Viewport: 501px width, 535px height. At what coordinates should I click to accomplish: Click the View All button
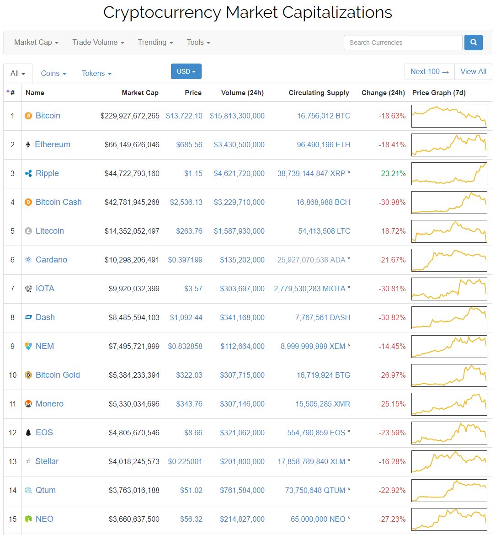474,72
